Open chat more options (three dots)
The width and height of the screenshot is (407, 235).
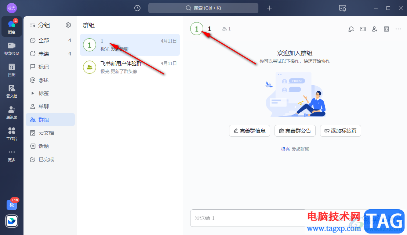click(398, 29)
